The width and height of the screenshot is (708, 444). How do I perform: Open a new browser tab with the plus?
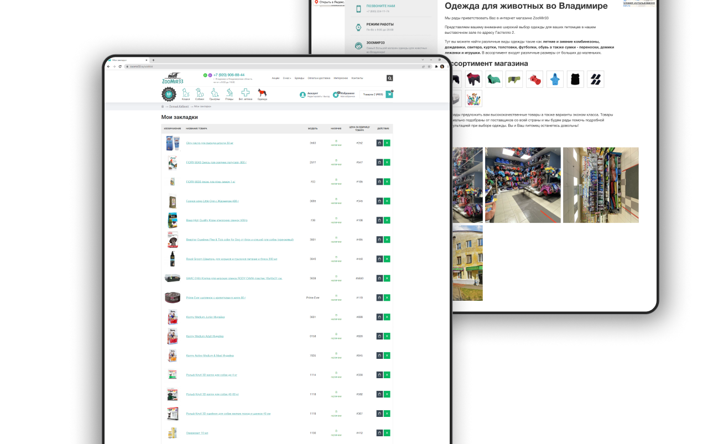click(153, 60)
